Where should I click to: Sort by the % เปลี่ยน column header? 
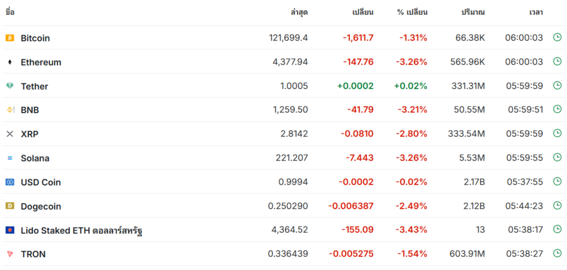click(x=412, y=13)
